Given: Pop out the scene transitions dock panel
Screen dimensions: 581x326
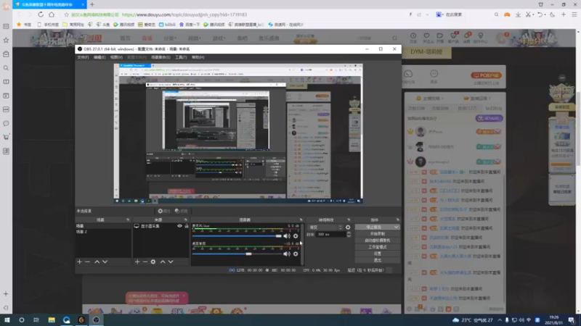Looking at the screenshot, I should (x=349, y=220).
